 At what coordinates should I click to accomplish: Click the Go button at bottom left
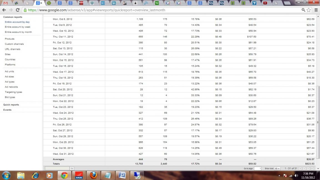click(72, 169)
